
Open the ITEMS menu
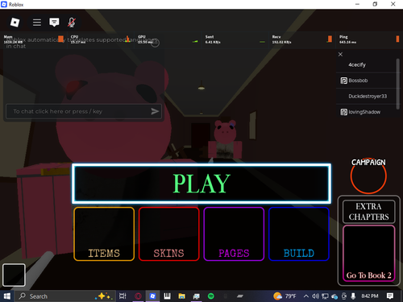coord(104,234)
